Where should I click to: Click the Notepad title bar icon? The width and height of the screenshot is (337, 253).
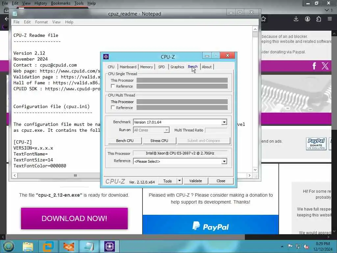pyautogui.click(x=14, y=14)
